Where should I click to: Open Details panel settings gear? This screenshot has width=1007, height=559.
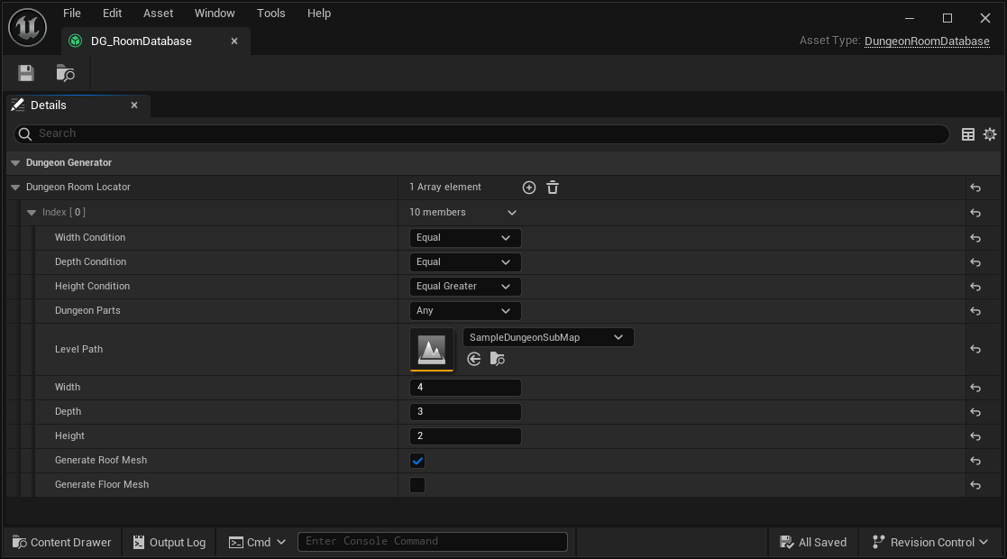coord(990,133)
